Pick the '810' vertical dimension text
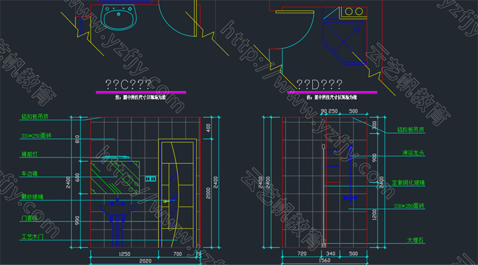 [x=77, y=139]
